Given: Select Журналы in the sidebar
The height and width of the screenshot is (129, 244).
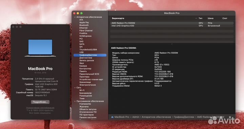Looking at the screenshot, I should (x=84, y=107).
